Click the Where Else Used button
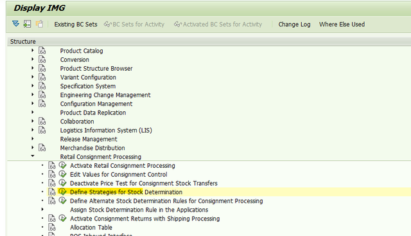Screen dimensions: 411x236 pyautogui.click(x=342, y=24)
